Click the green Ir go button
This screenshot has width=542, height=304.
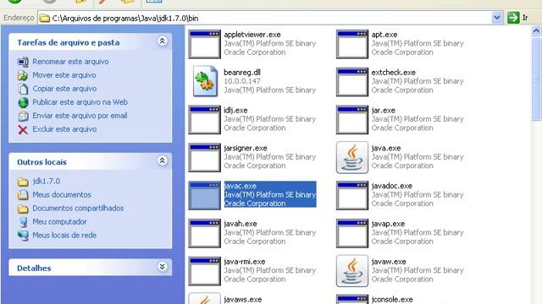click(513, 18)
